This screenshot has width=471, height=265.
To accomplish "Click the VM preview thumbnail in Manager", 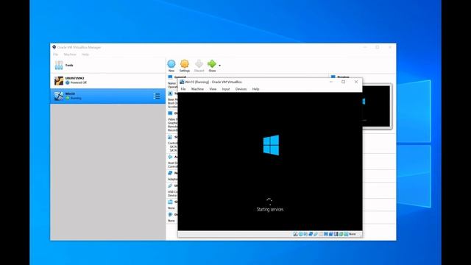I will pos(377,107).
